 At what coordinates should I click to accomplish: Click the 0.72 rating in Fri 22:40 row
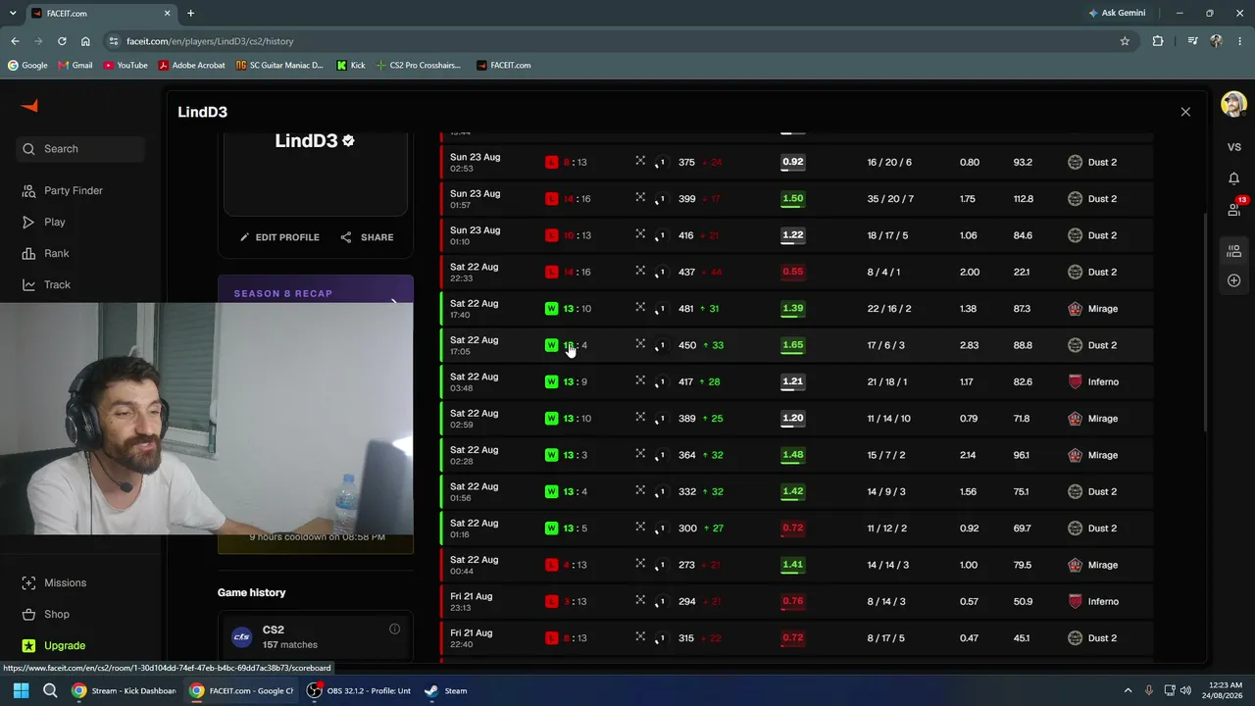pyautogui.click(x=792, y=638)
